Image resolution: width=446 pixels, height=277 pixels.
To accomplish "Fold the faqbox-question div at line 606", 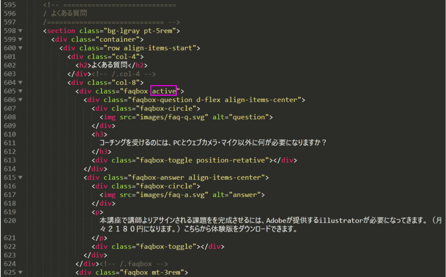I will pyautogui.click(x=20, y=100).
